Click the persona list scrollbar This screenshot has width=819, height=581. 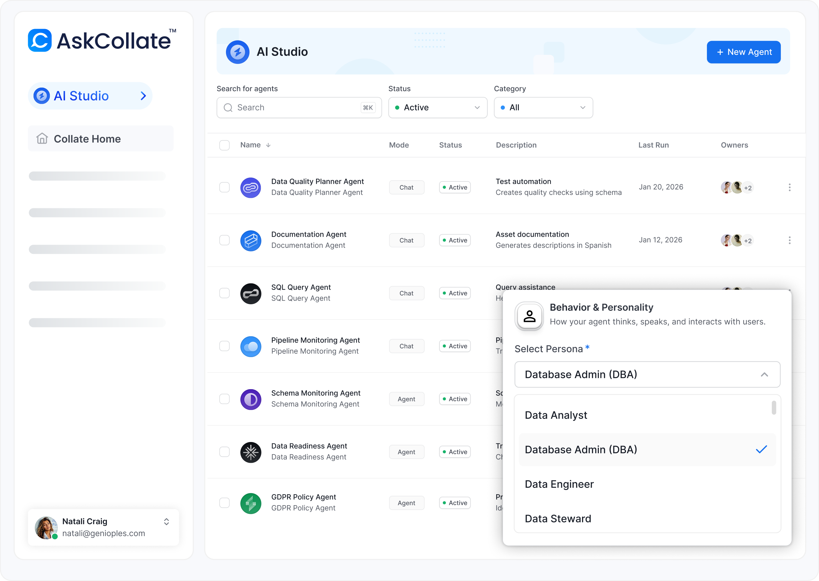tap(773, 408)
